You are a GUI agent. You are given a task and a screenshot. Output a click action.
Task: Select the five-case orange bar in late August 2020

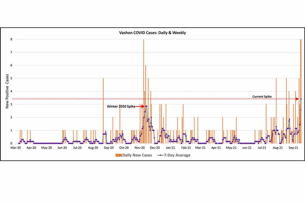(103, 110)
